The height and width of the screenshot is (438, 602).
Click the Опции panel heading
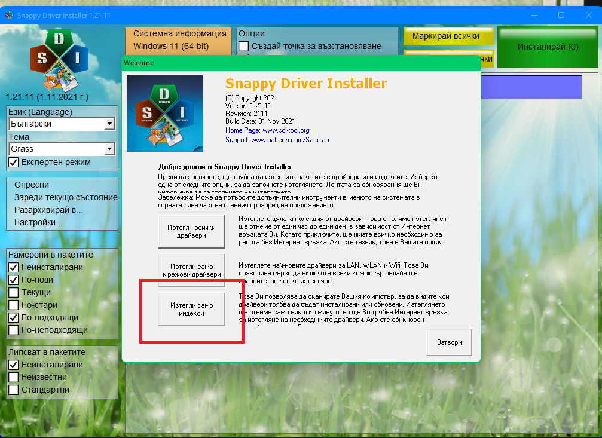pyautogui.click(x=252, y=34)
